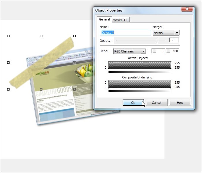Click the gradient bar under Composite Underlying
Viewport: 202px width, 173px height.
pyautogui.click(x=140, y=91)
